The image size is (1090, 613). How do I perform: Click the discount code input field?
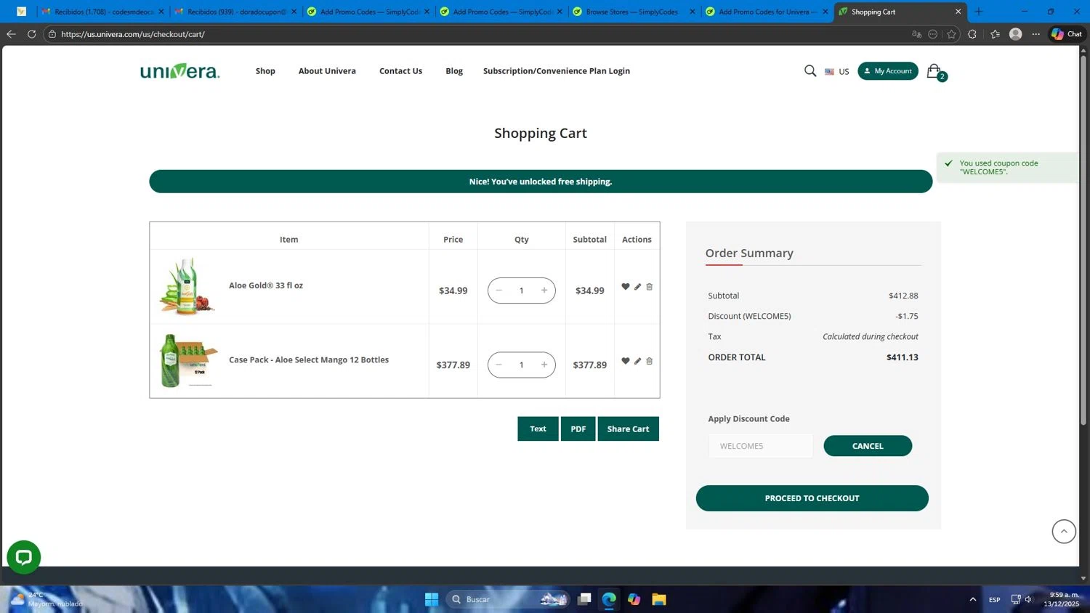tap(760, 446)
